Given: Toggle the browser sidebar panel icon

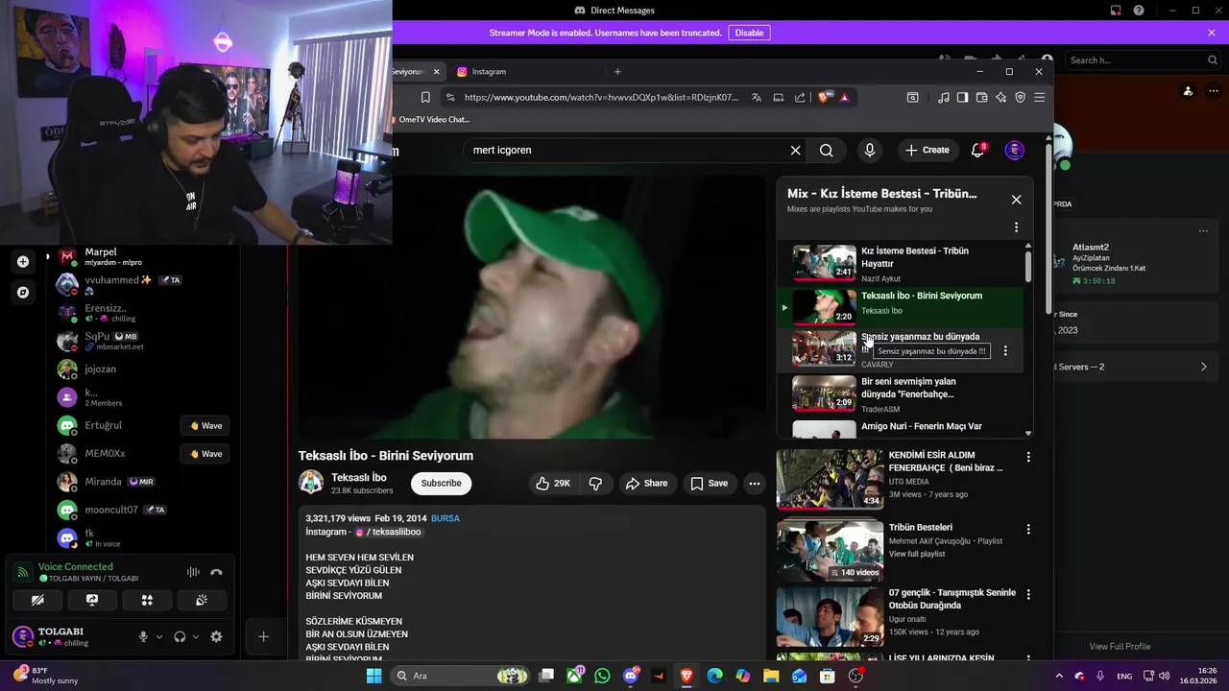Looking at the screenshot, I should (x=962, y=97).
